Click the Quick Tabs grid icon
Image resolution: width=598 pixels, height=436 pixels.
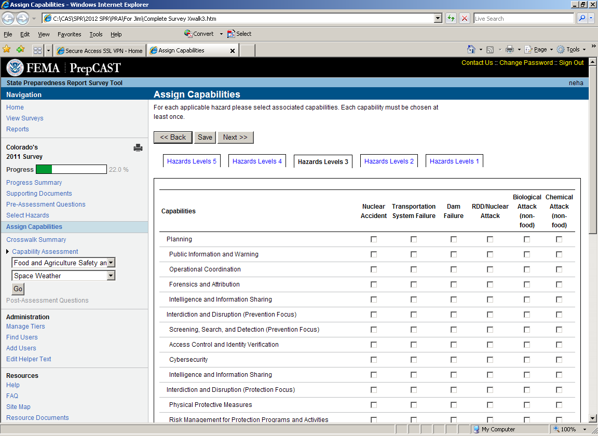click(37, 50)
